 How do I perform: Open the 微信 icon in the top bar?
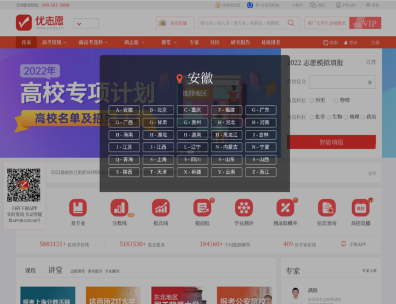click(x=313, y=5)
